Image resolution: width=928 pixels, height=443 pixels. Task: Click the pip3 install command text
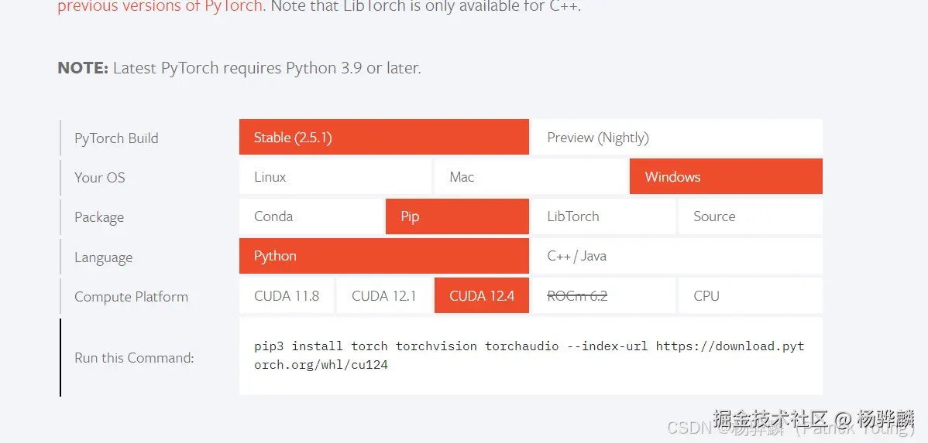529,355
